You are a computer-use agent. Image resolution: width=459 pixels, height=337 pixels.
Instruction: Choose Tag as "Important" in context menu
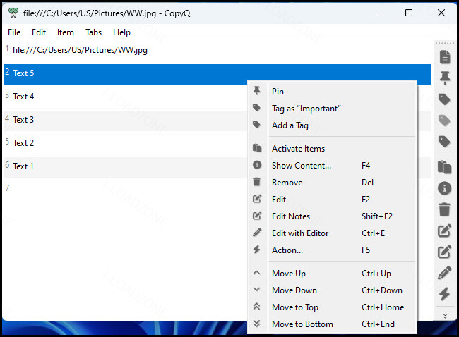[332, 109]
